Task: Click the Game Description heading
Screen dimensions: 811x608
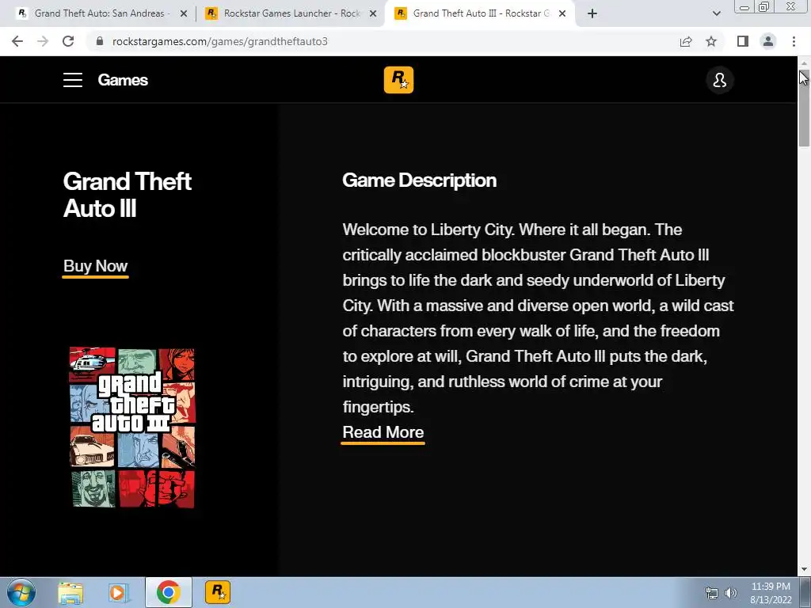Action: 420,180
